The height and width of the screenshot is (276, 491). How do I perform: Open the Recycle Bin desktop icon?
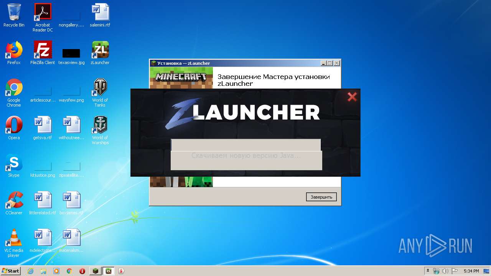click(x=14, y=15)
